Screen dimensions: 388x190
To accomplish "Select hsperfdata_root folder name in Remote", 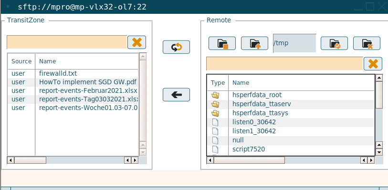I will pyautogui.click(x=257, y=95).
